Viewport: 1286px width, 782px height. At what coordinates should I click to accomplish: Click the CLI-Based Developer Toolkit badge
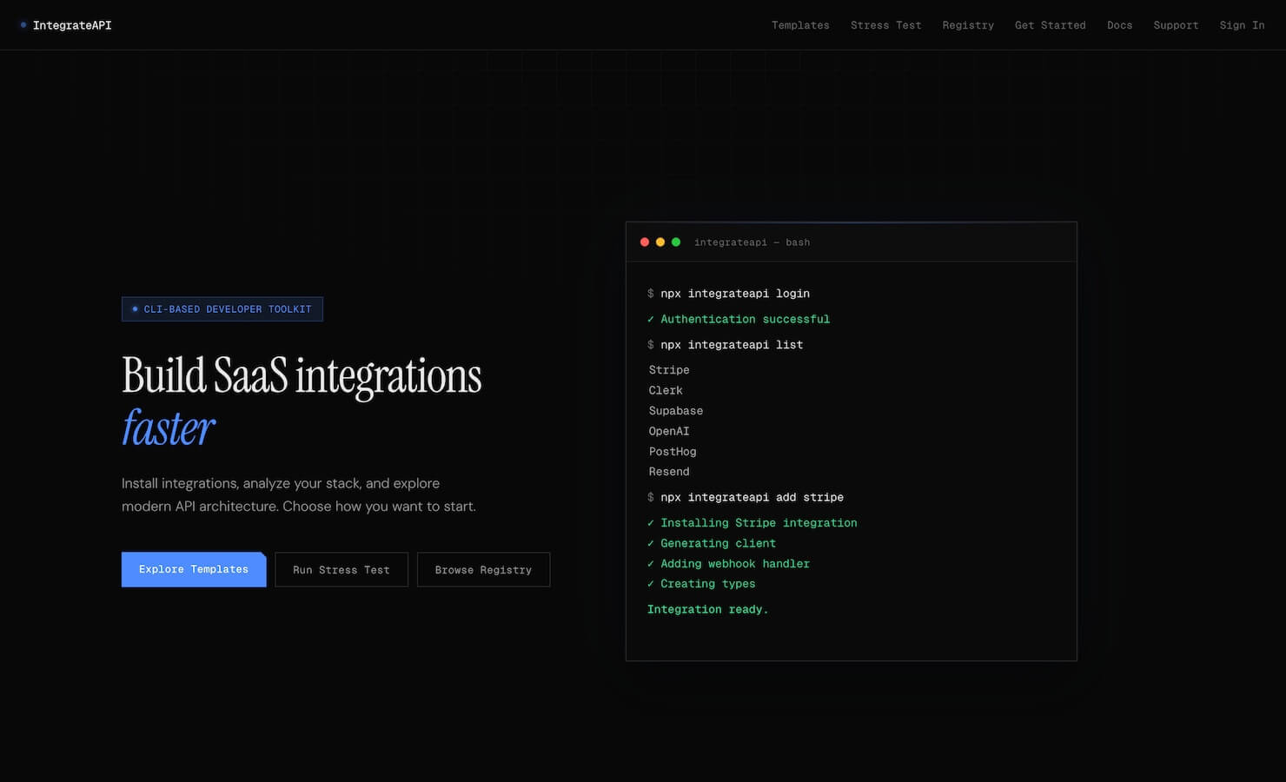222,309
